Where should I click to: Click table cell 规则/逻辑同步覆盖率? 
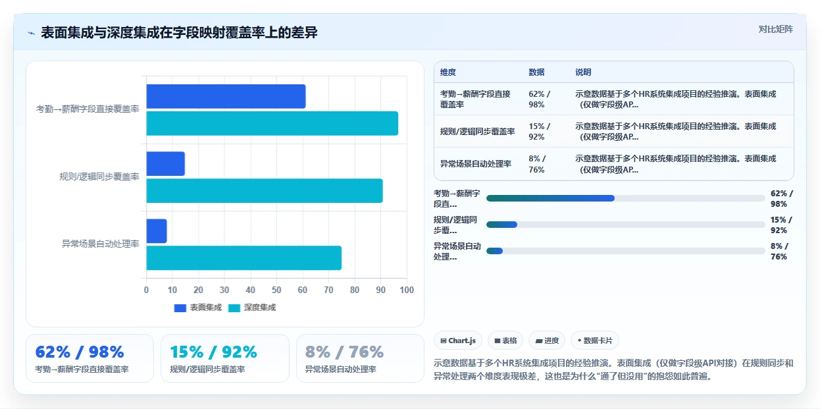(x=478, y=131)
